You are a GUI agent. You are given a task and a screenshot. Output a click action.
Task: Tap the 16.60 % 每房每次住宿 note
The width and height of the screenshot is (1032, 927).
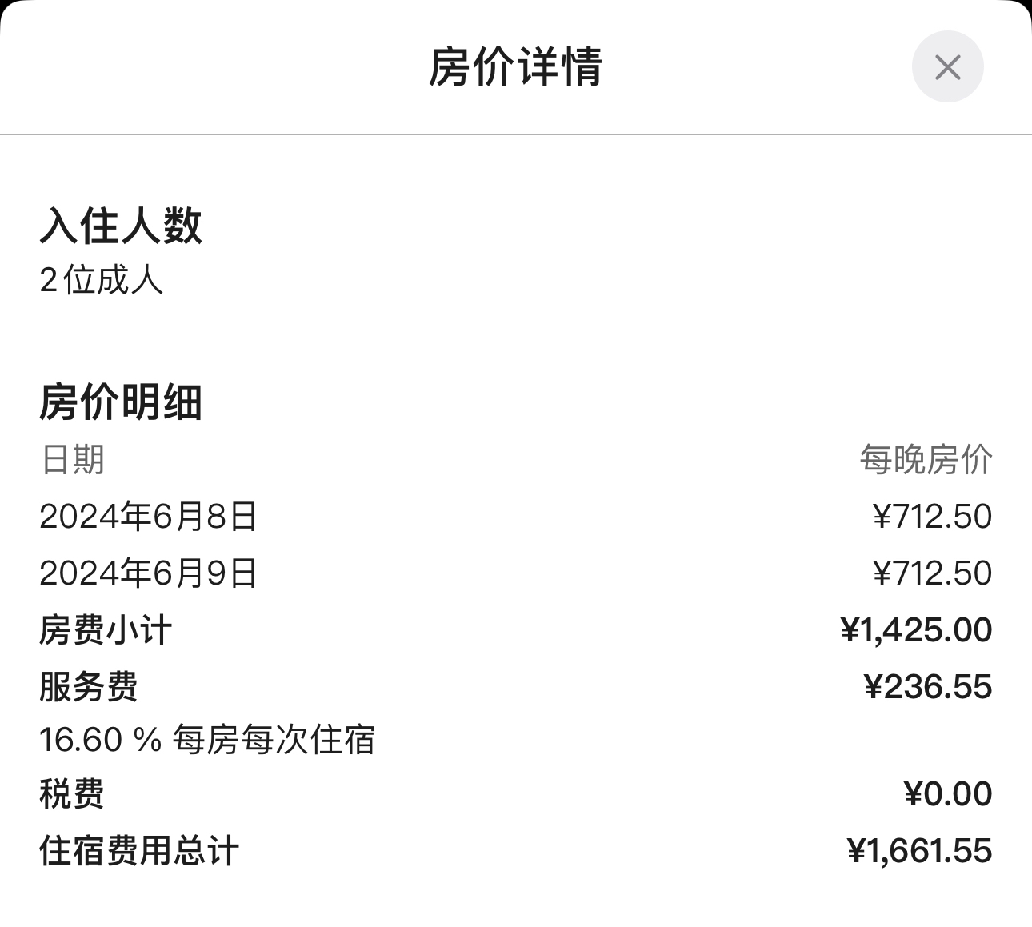(207, 740)
